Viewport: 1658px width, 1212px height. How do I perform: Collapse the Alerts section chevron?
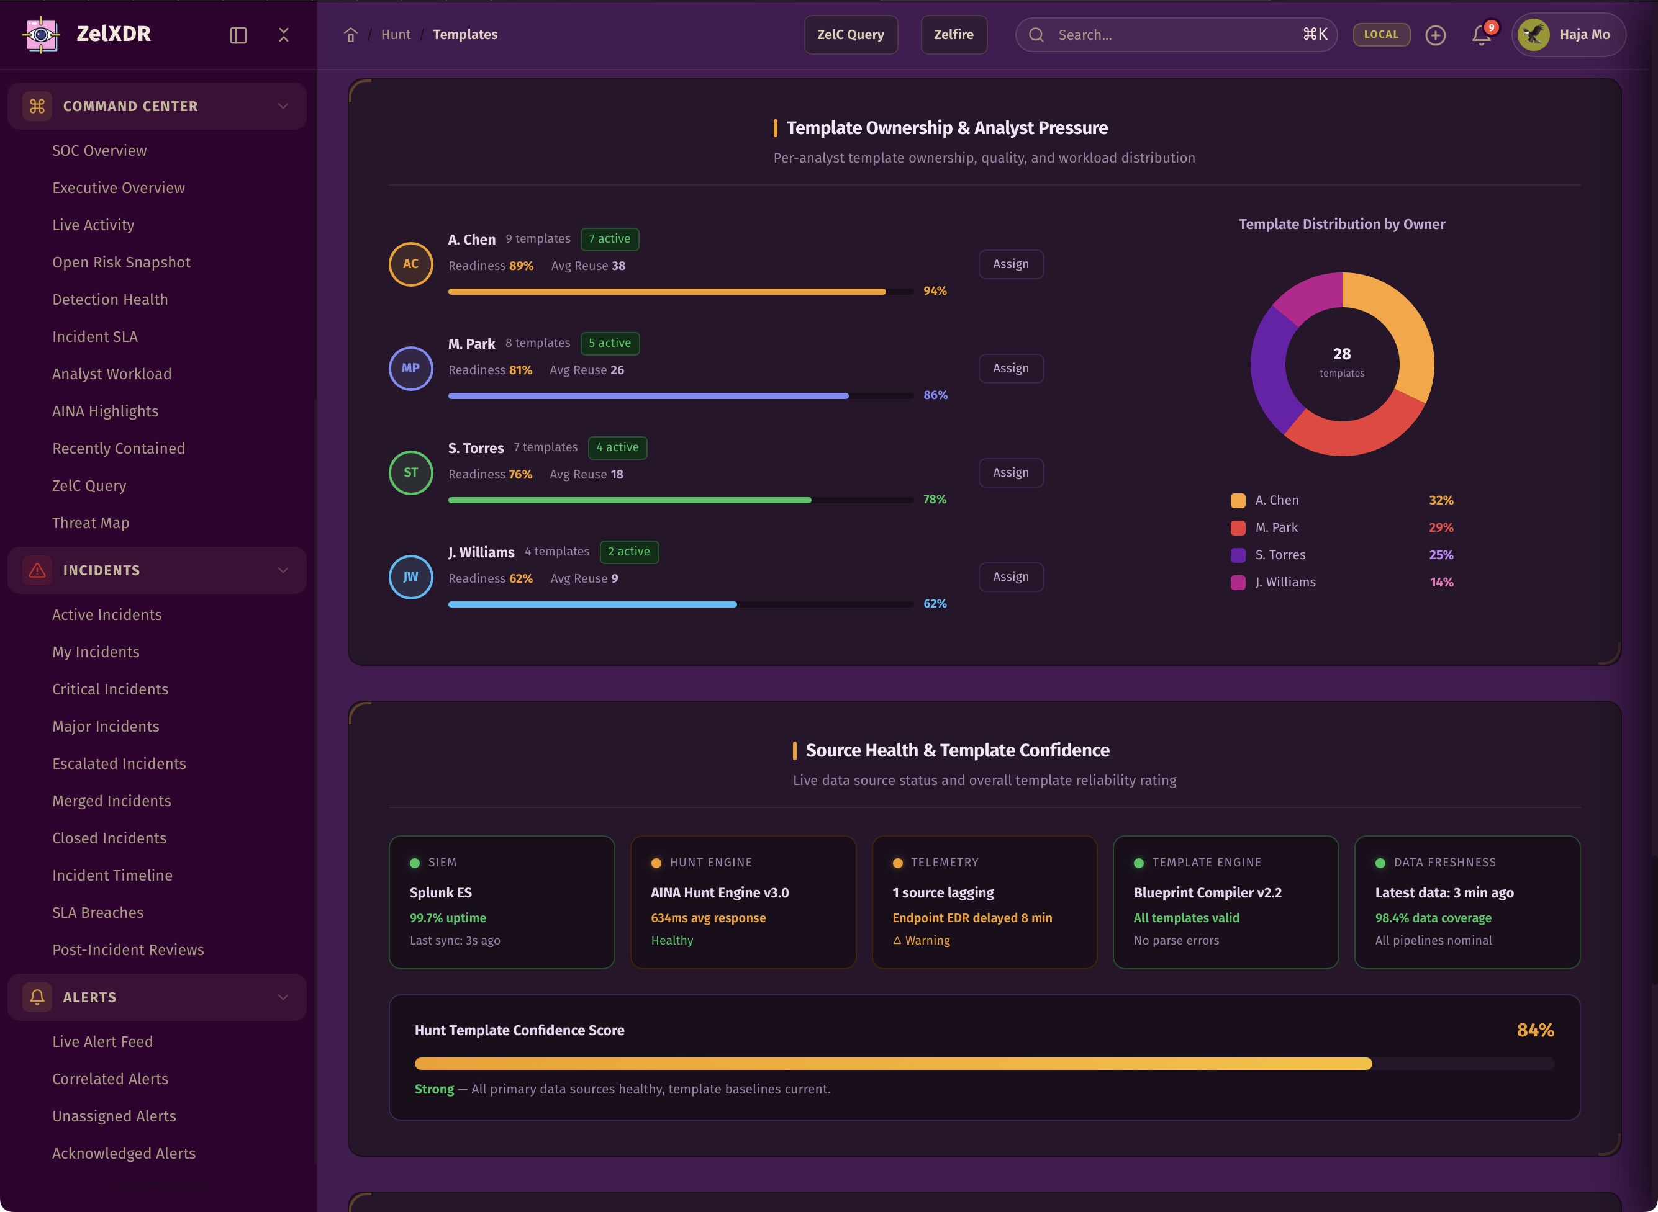283,996
